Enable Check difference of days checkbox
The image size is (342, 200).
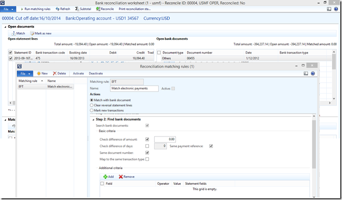coord(147,146)
